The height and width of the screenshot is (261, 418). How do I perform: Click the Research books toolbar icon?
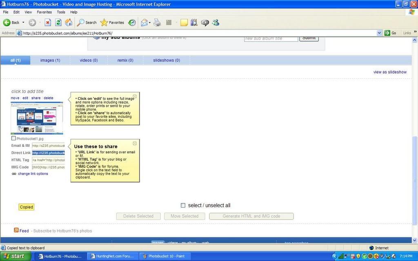[x=194, y=23]
